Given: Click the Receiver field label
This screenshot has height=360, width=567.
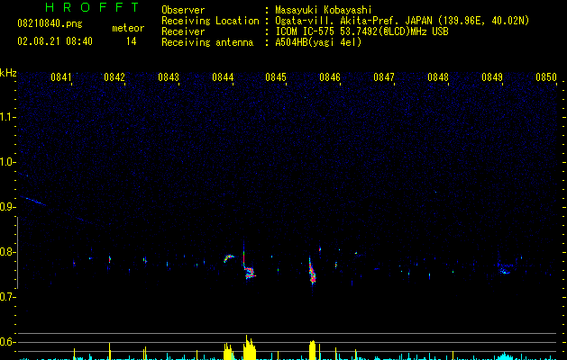Looking at the screenshot, I should [183, 31].
